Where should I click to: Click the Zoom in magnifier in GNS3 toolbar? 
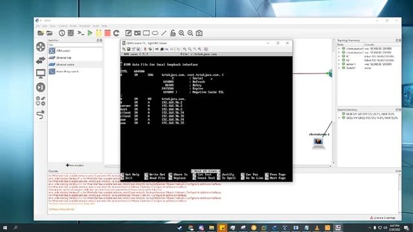coord(181,33)
